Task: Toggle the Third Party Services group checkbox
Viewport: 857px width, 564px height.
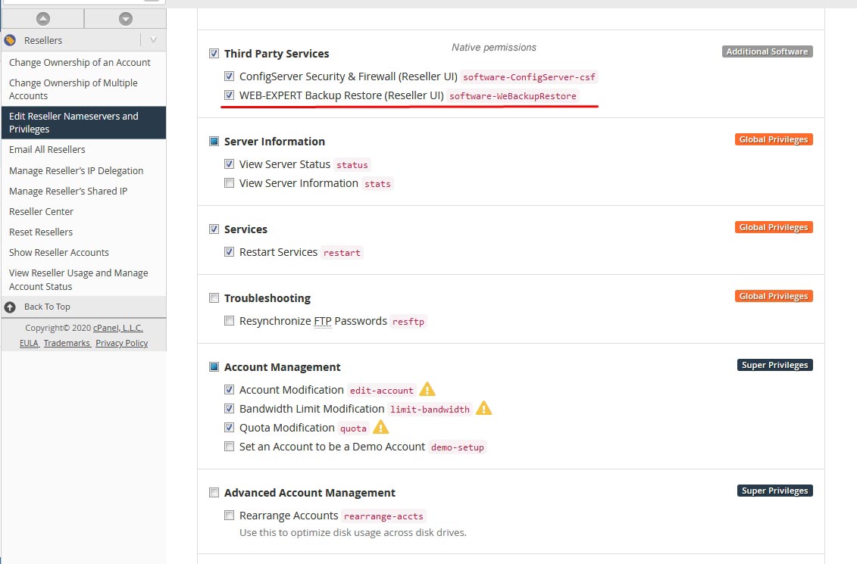Action: pyautogui.click(x=214, y=54)
